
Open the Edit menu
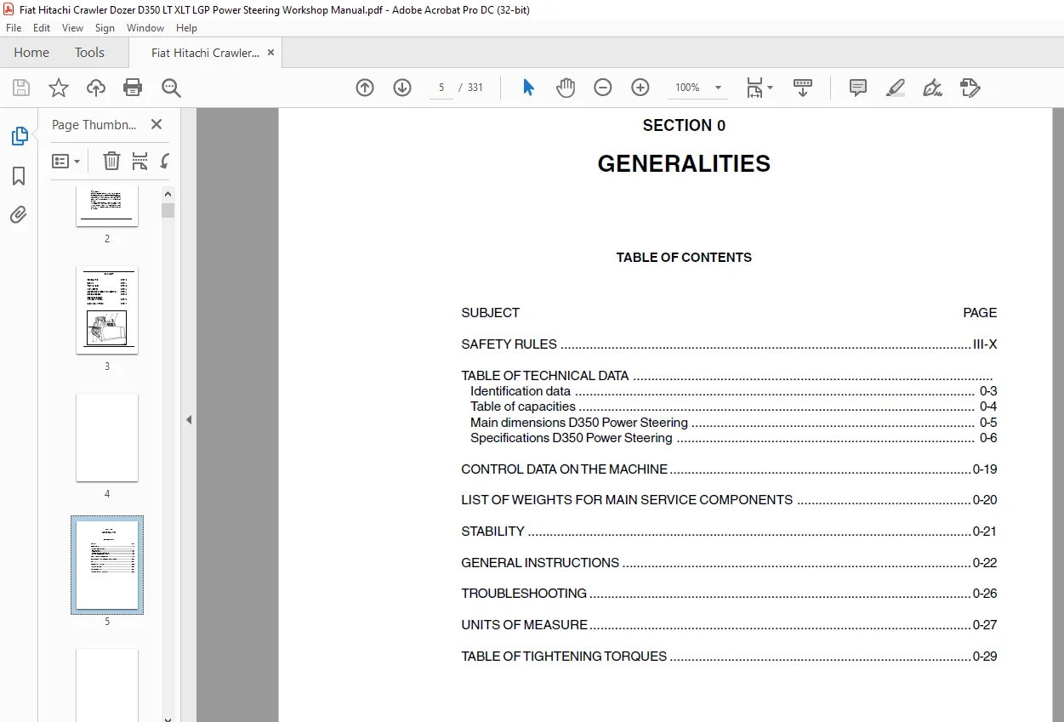tap(42, 28)
